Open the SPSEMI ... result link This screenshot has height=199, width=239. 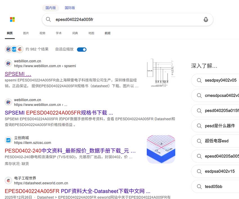(18, 74)
